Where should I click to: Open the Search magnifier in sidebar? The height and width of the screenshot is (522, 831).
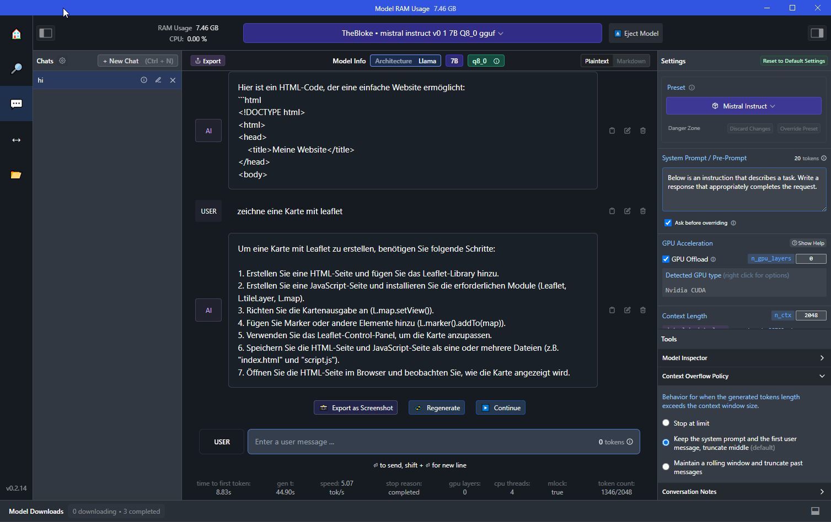tap(16, 69)
